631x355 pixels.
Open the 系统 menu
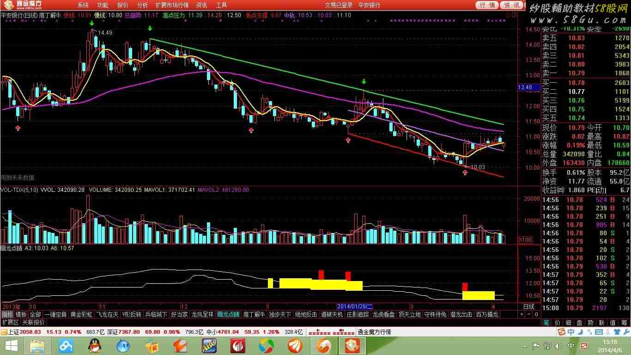click(x=83, y=5)
